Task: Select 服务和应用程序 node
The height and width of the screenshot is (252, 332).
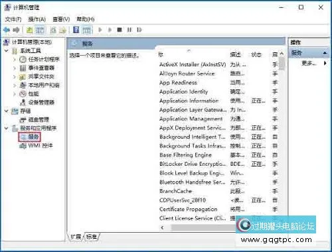Action: tap(39, 128)
